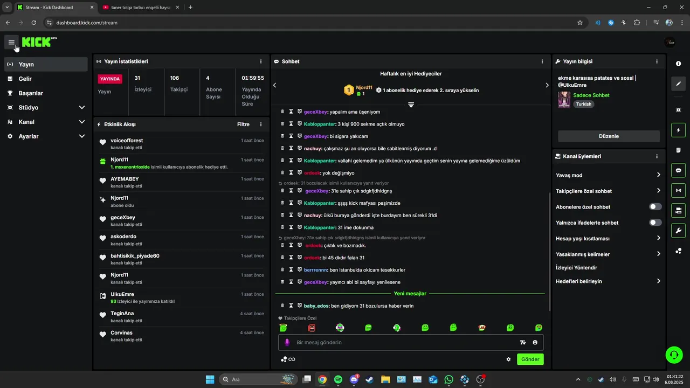The height and width of the screenshot is (388, 690).
Task: Open Spotify from the taskbar
Action: (x=338, y=379)
